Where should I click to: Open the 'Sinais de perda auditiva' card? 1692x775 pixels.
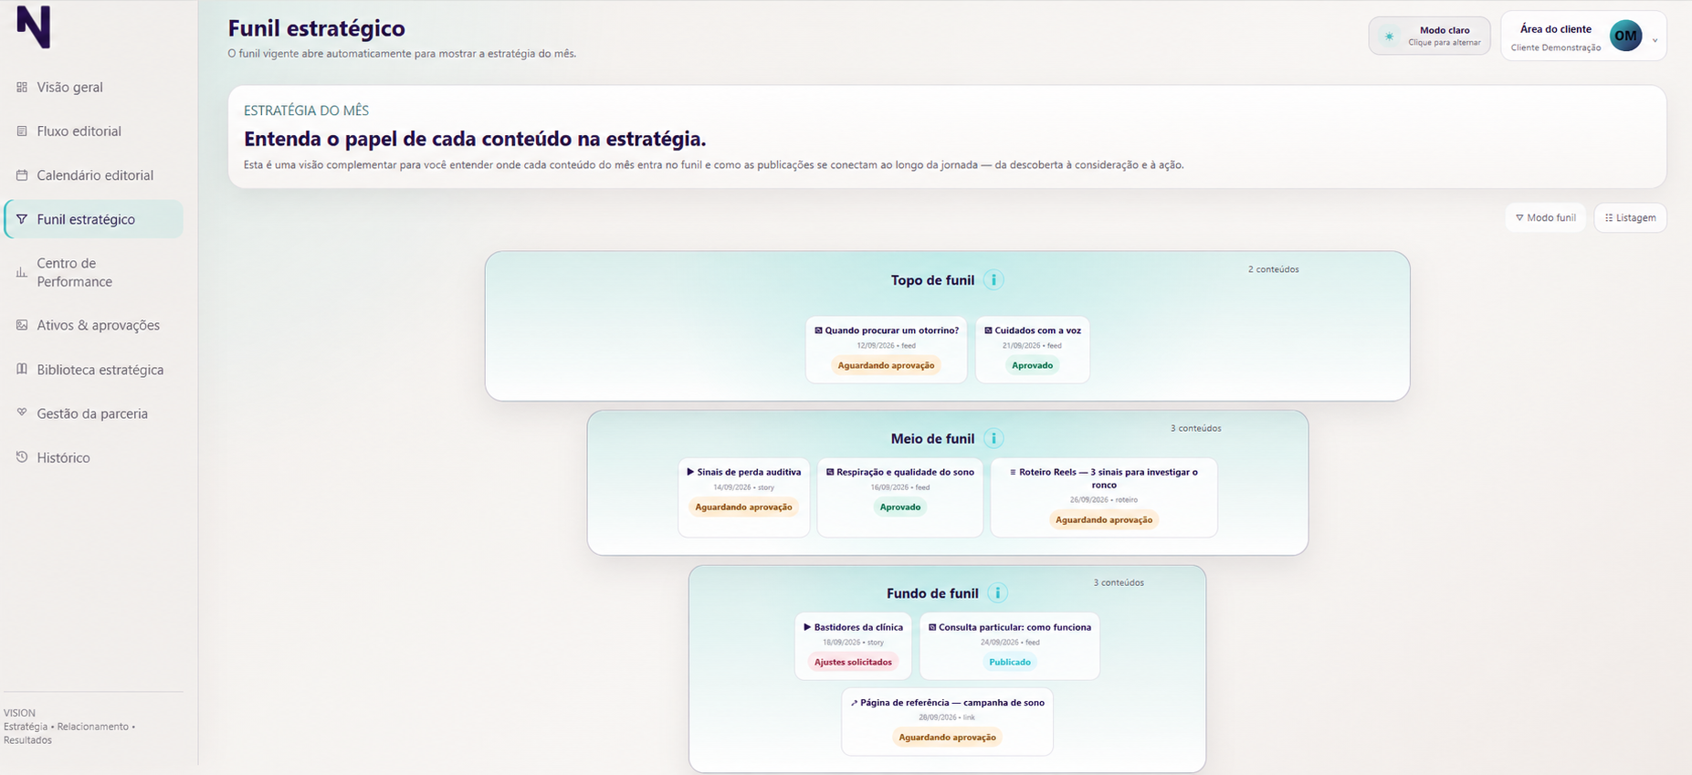(x=743, y=497)
